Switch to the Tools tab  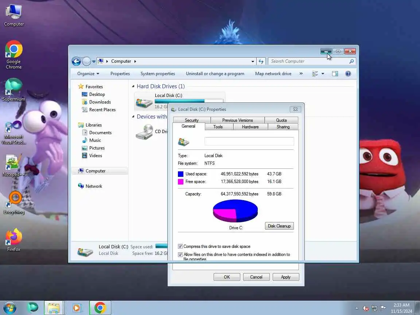pyautogui.click(x=218, y=127)
